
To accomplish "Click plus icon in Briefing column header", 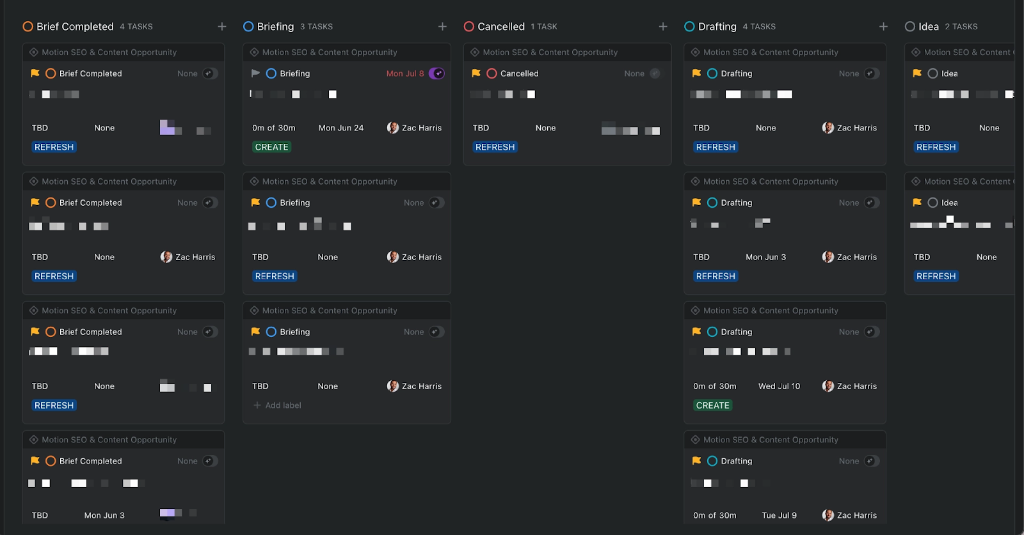I will tap(442, 26).
